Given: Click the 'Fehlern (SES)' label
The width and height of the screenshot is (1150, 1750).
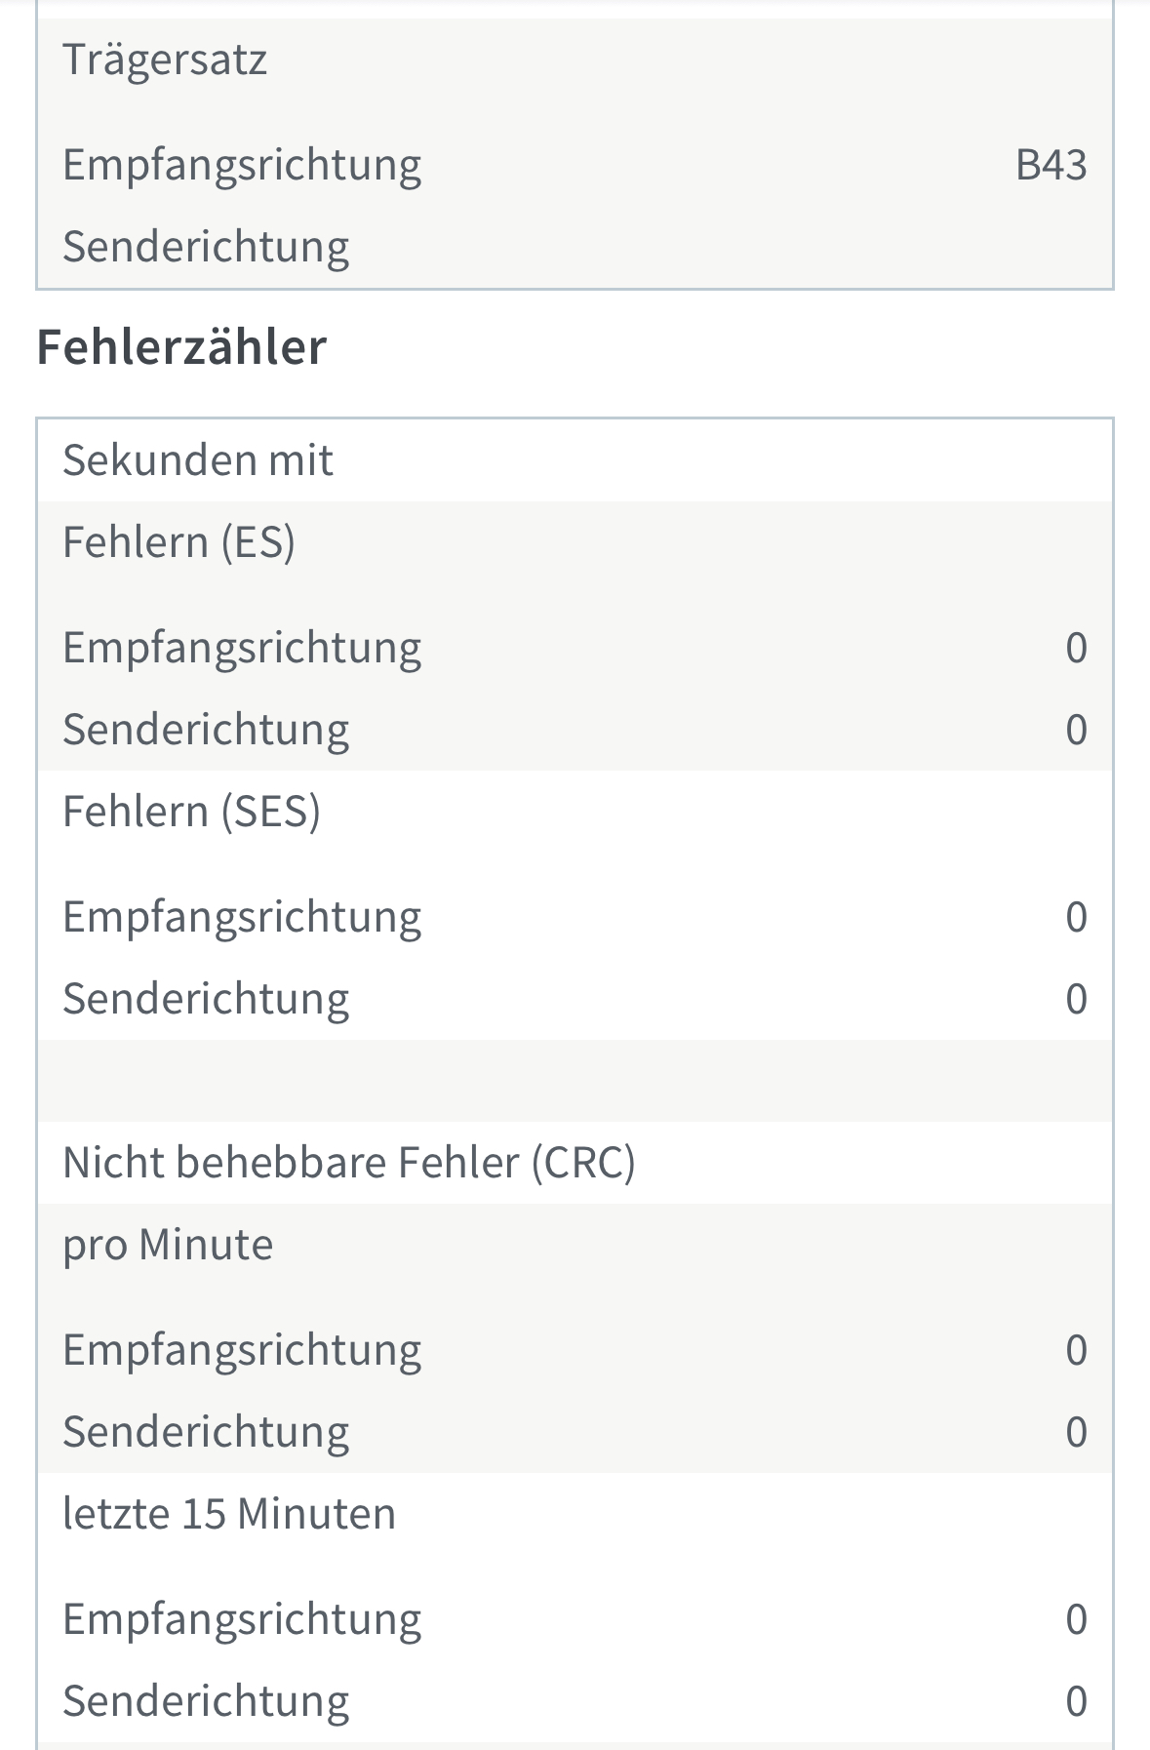Looking at the screenshot, I should tap(191, 812).
